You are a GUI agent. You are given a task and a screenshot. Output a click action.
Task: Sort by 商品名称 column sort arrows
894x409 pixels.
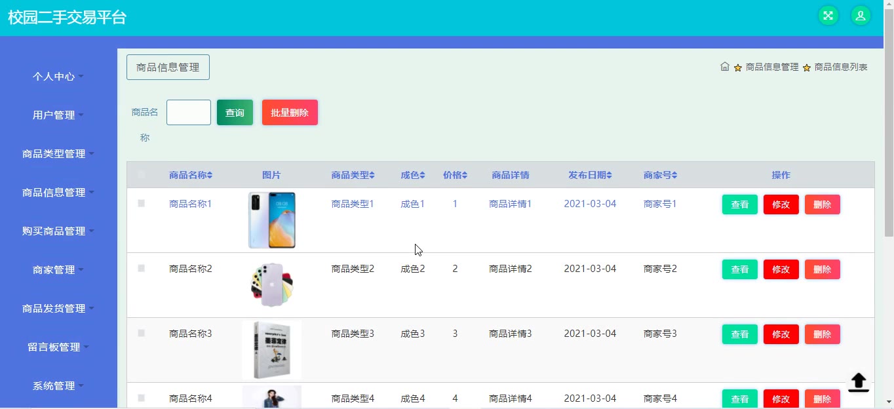click(210, 175)
